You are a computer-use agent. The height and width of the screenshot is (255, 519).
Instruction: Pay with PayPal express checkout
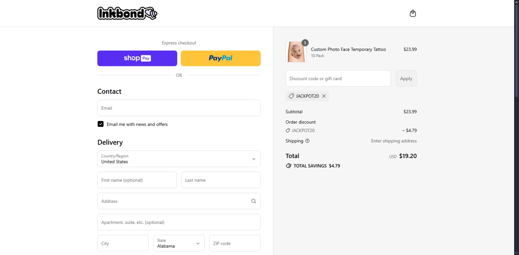tap(221, 58)
